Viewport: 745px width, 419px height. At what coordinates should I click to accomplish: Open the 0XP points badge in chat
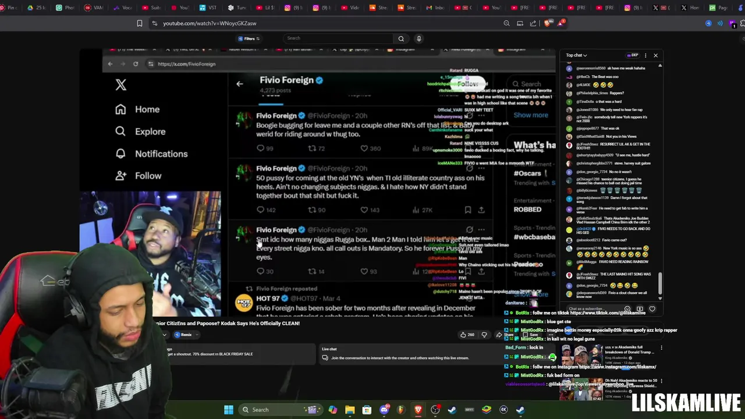pos(633,55)
